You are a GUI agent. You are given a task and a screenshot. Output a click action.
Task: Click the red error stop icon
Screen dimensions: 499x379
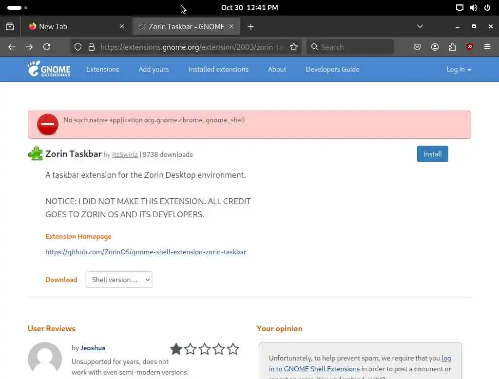pos(48,124)
